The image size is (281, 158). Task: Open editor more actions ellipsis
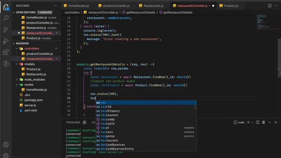(276, 6)
